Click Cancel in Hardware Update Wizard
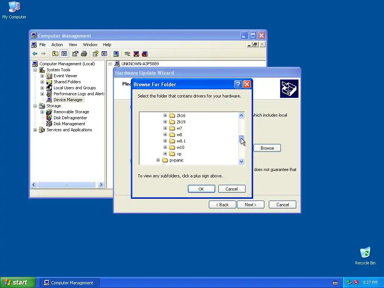 pos(282,205)
